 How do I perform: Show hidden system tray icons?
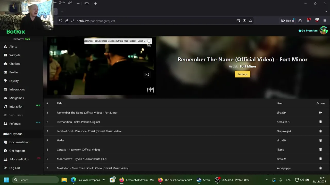click(267, 180)
